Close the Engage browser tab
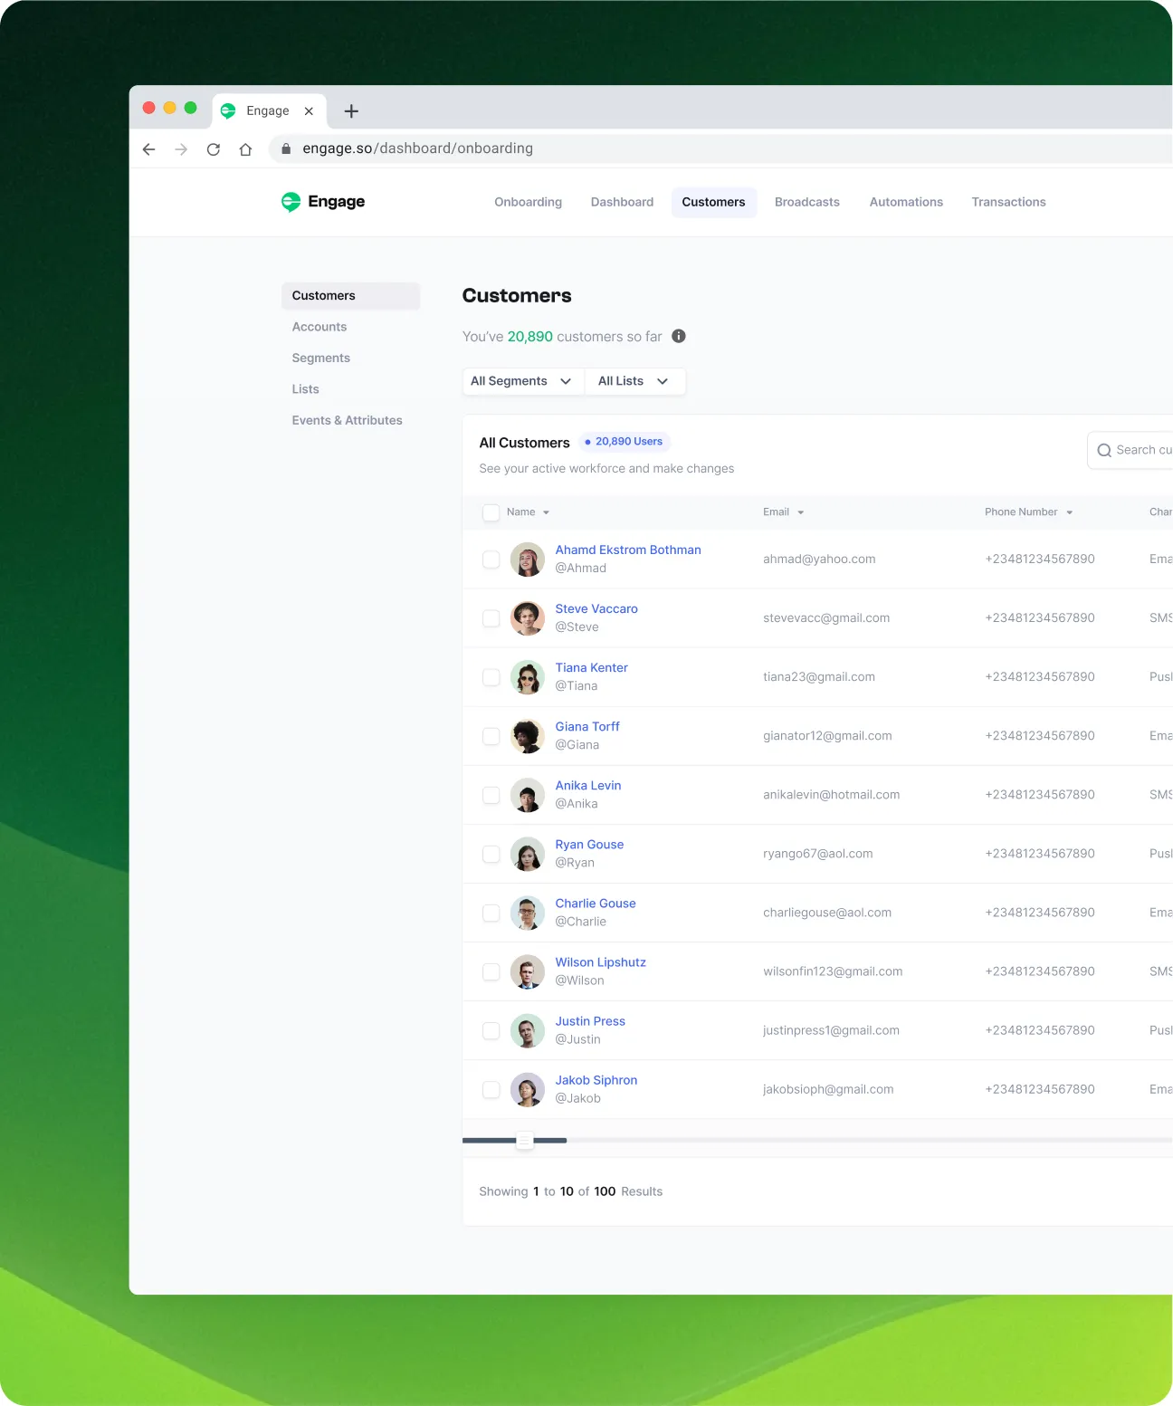Viewport: 1173px width, 1406px height. click(309, 111)
